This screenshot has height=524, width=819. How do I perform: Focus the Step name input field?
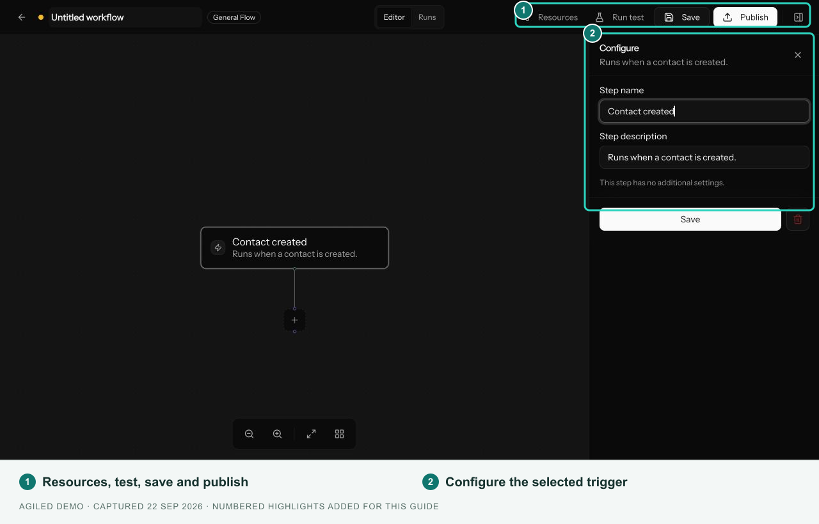point(704,111)
